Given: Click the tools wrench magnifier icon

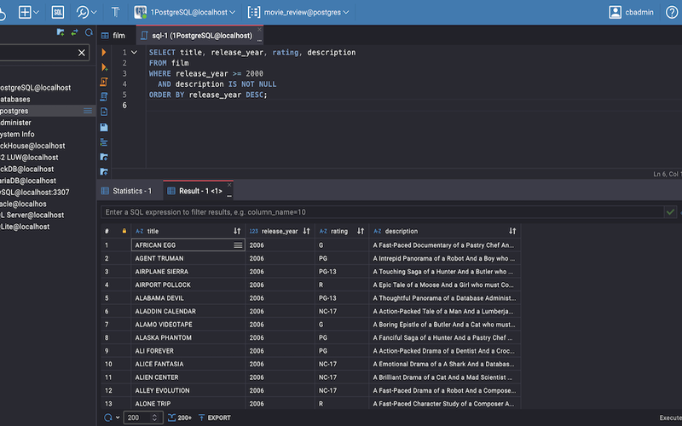Looking at the screenshot, I should click(82, 12).
